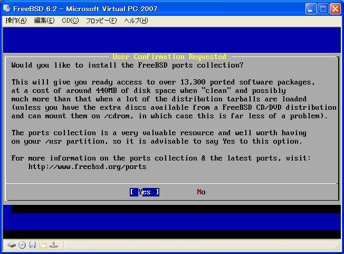Open the 編集(E) menu
344x254 pixels.
tap(44, 21)
